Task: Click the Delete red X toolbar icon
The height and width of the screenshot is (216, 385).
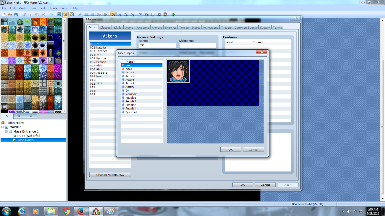Action: click(x=43, y=14)
